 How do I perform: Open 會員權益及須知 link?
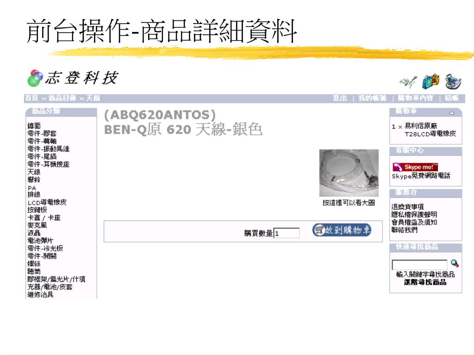click(x=414, y=222)
